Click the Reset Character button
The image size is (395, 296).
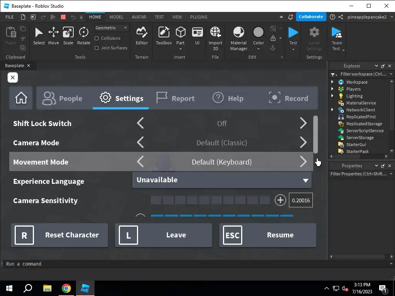click(x=59, y=235)
